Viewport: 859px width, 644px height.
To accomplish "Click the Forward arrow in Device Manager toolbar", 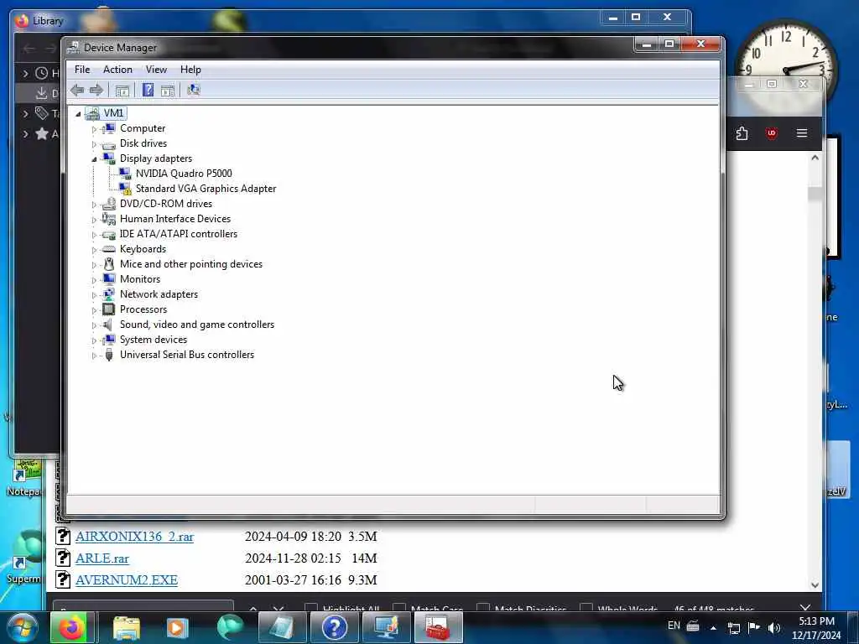I will pos(96,91).
